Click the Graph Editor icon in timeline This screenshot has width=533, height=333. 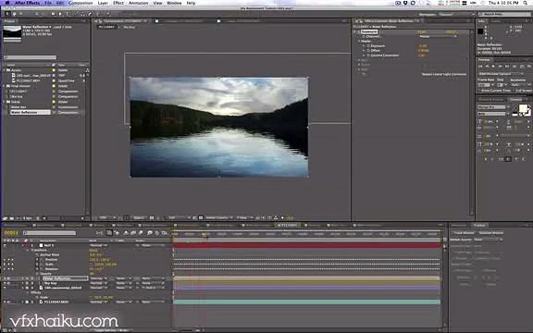click(165, 233)
